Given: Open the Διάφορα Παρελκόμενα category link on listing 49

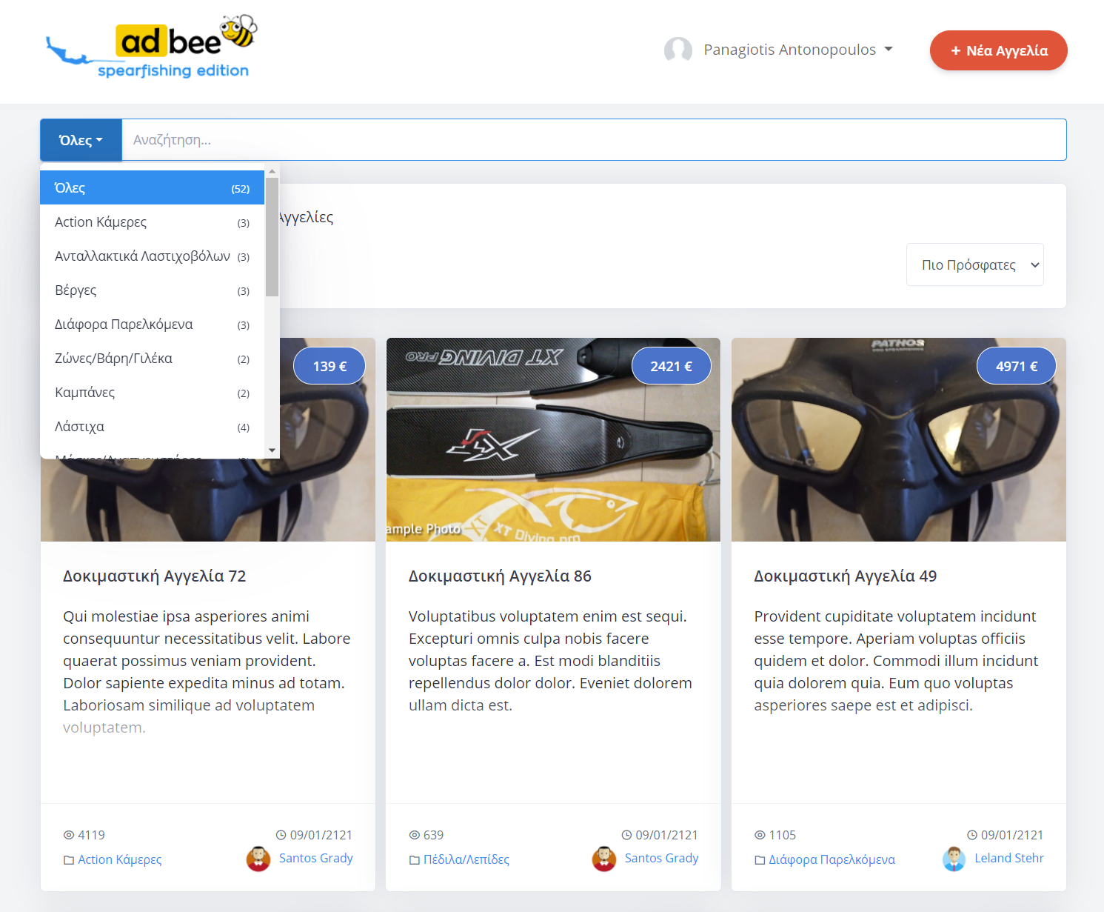Looking at the screenshot, I should [x=832, y=859].
